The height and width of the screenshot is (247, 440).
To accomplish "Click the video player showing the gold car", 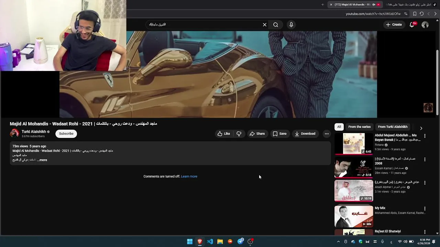I will pyautogui.click(x=218, y=74).
